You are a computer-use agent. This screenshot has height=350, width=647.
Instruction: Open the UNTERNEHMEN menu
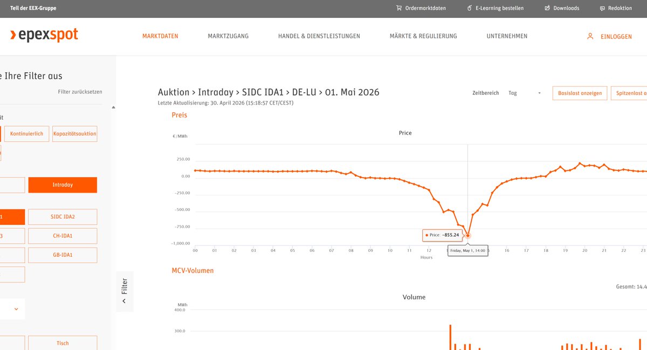pos(507,36)
